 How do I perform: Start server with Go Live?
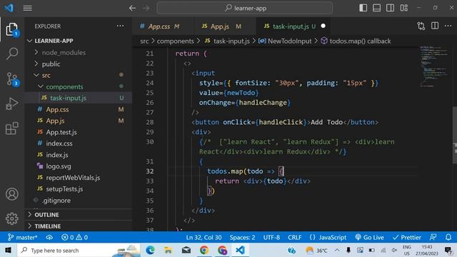369,238
